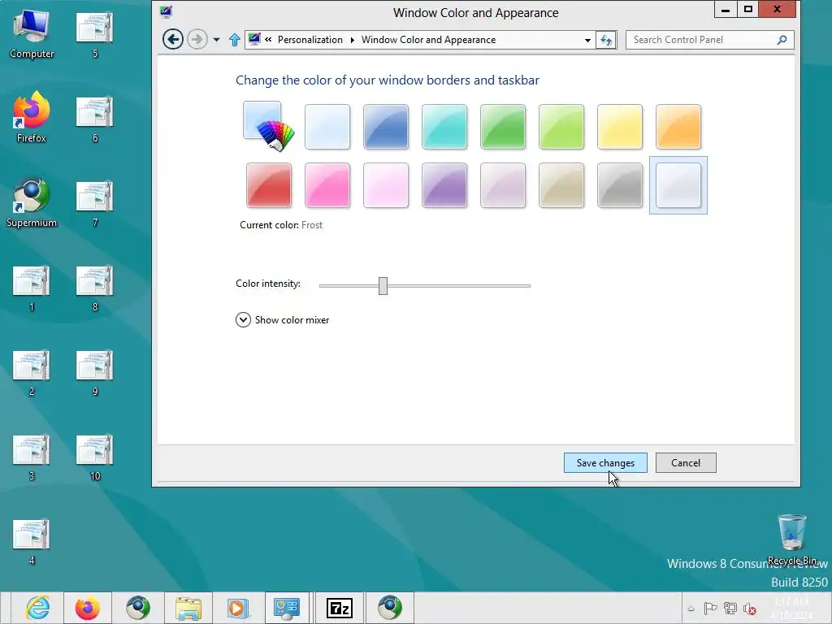The image size is (832, 624).
Task: Open the Recycle Bin
Action: (x=791, y=539)
